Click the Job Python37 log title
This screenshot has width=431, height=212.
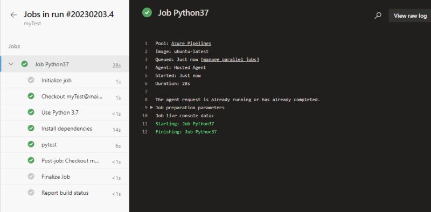[x=183, y=13]
